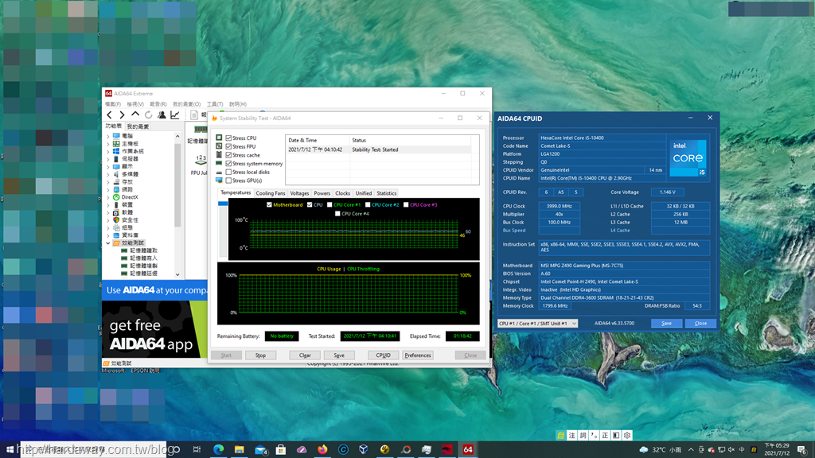
Task: Open the Preferences dialog
Action: 417,355
